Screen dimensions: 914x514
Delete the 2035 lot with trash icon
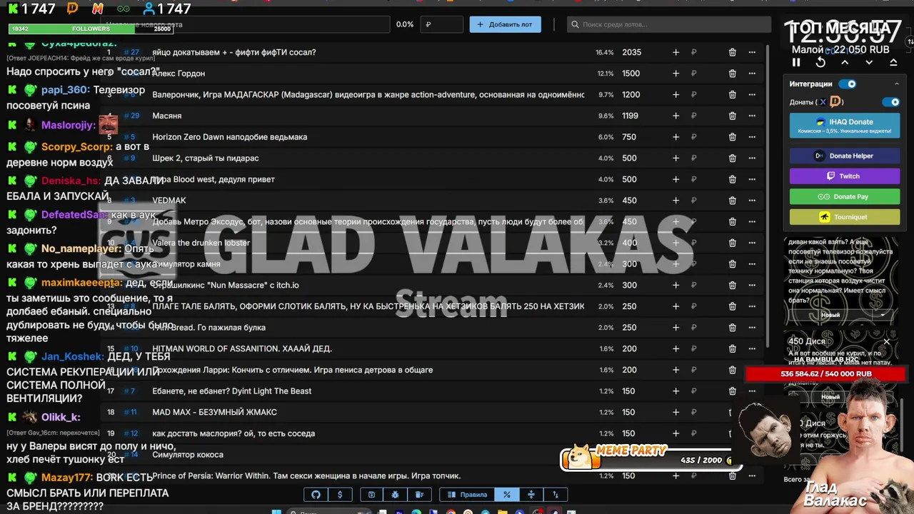point(732,52)
